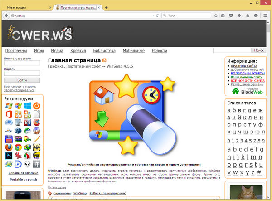Select the Photoshop icon under Рекомендуем
This screenshot has height=201, width=272.
tap(8, 155)
